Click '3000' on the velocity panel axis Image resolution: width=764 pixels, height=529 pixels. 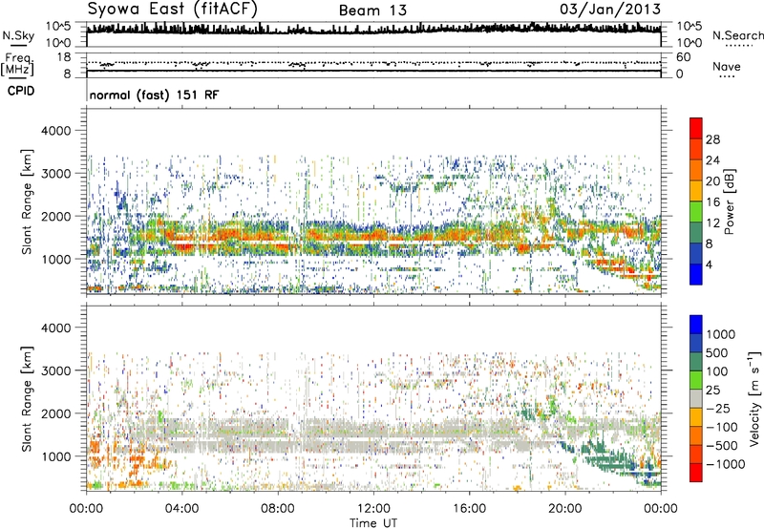click(x=55, y=370)
